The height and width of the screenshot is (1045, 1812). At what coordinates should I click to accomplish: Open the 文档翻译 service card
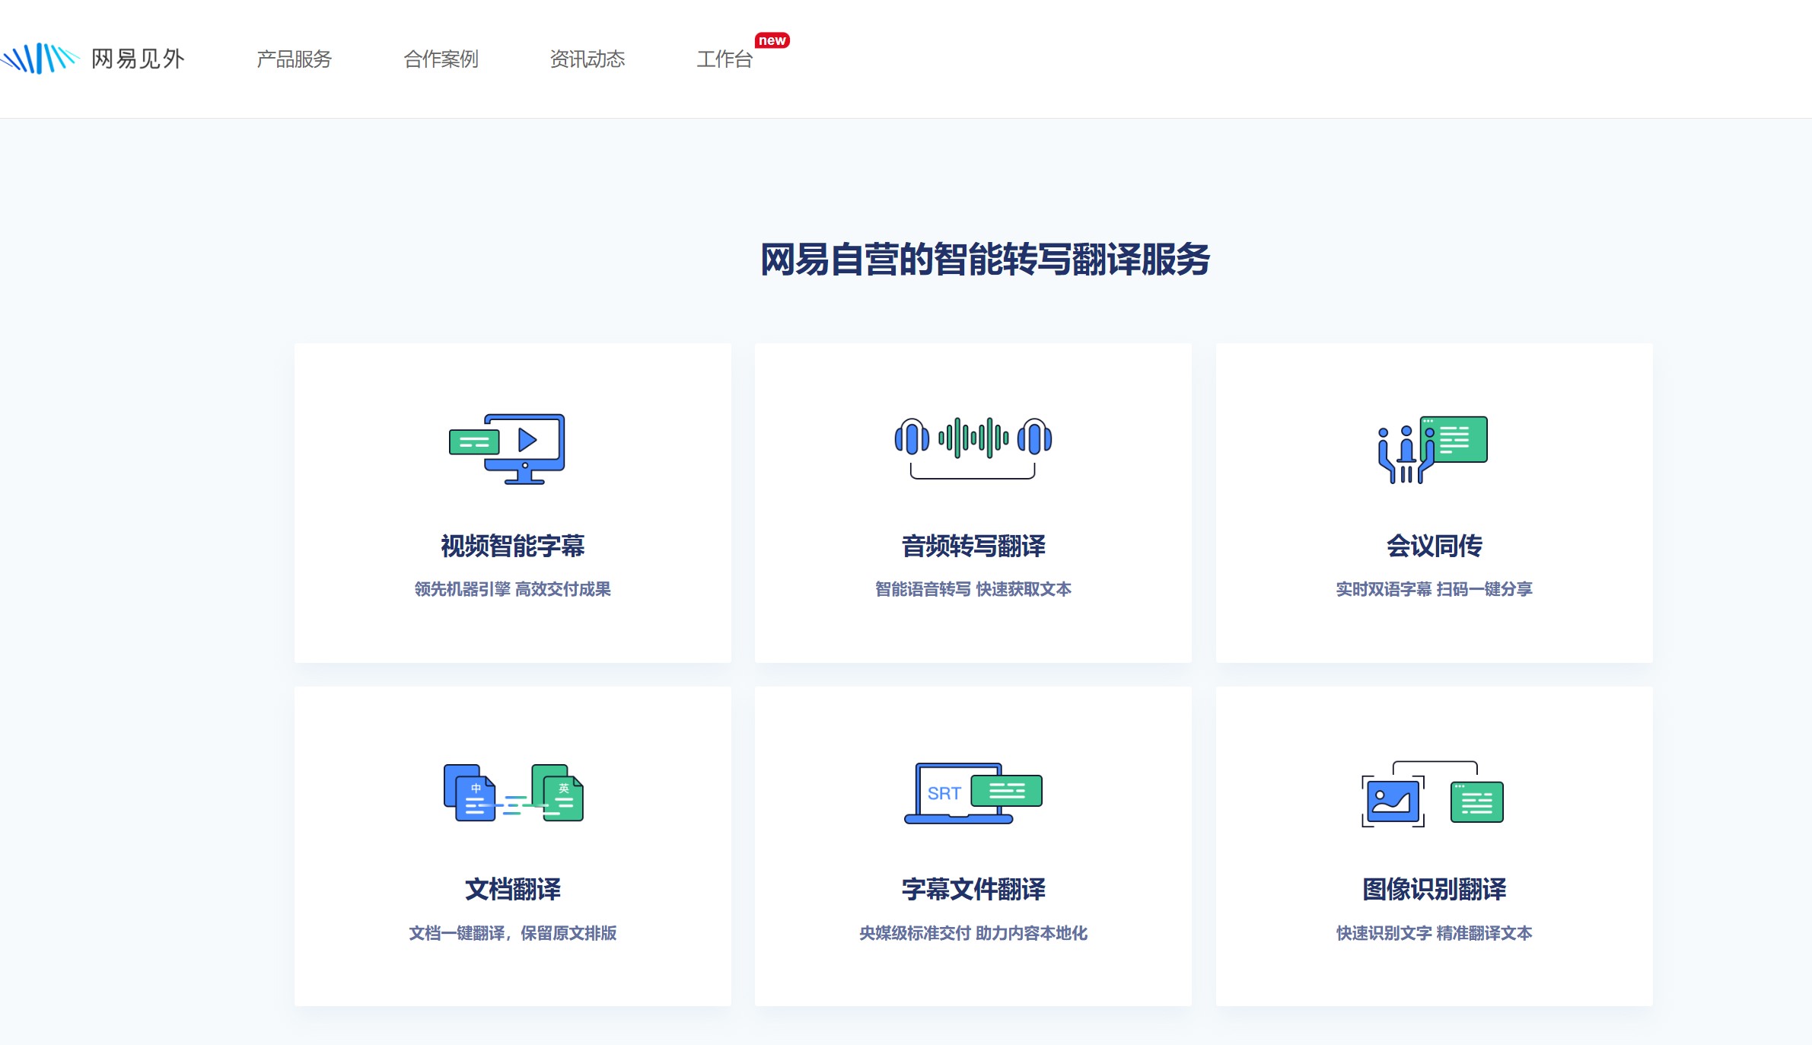pos(512,845)
